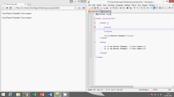Click the Chrome back arrow
Image resolution: width=174 pixels, height=97 pixels.
pyautogui.click(x=3, y=8)
